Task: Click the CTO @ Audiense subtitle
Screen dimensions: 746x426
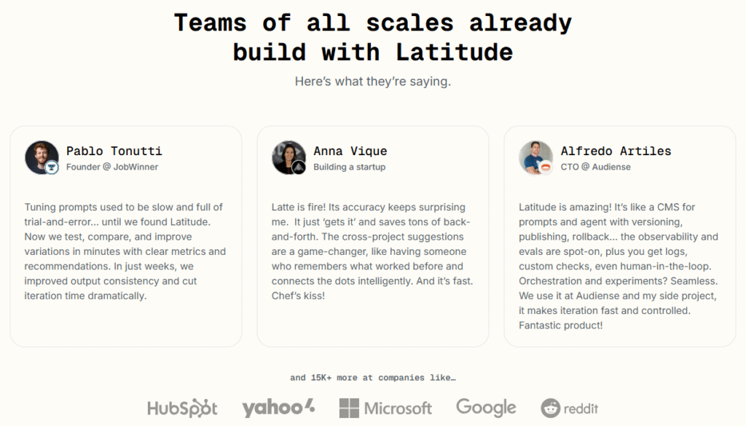Action: pyautogui.click(x=596, y=167)
